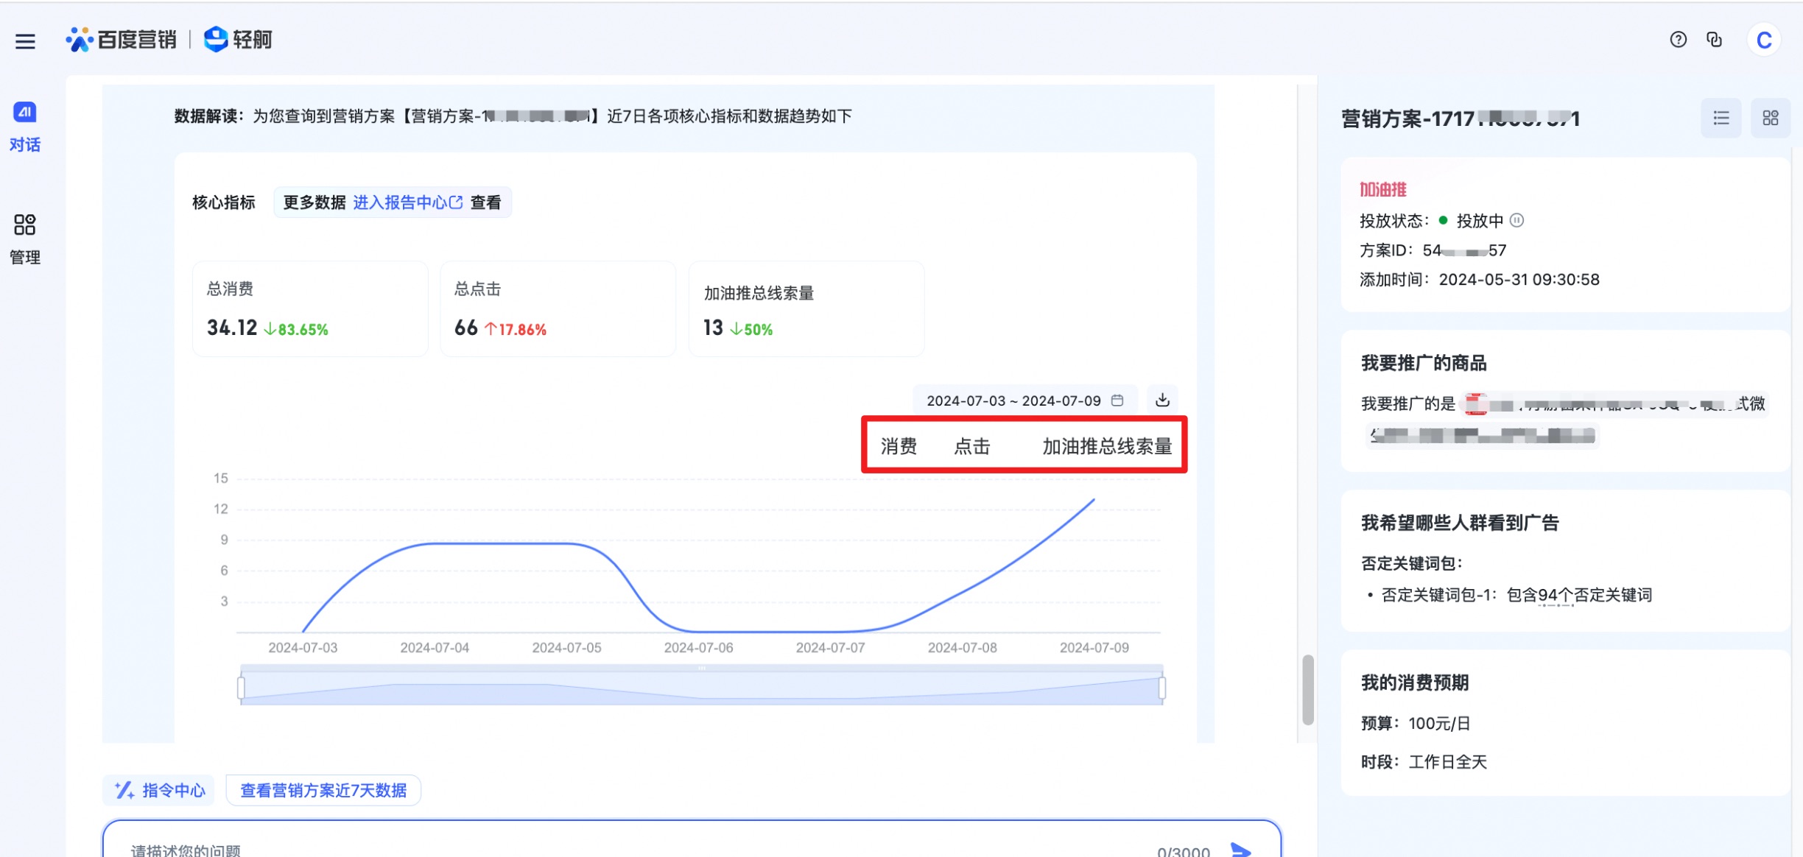Open the user avatar C
This screenshot has height=857, width=1803.
pyautogui.click(x=1763, y=40)
